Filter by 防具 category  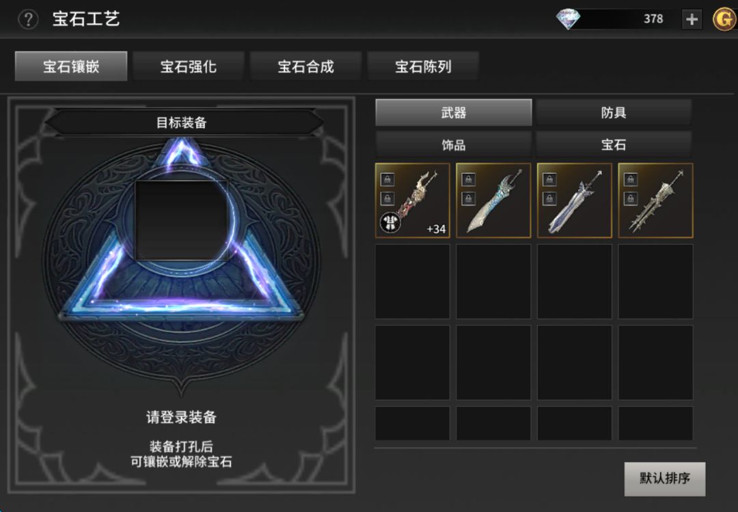coord(613,113)
